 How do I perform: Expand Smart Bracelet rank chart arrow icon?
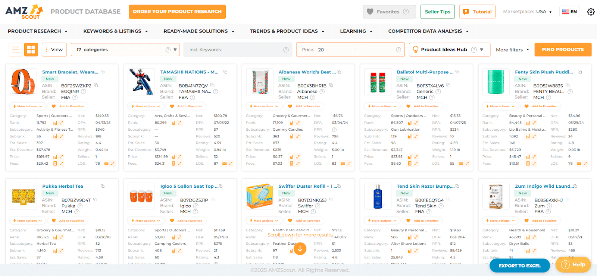(62, 123)
